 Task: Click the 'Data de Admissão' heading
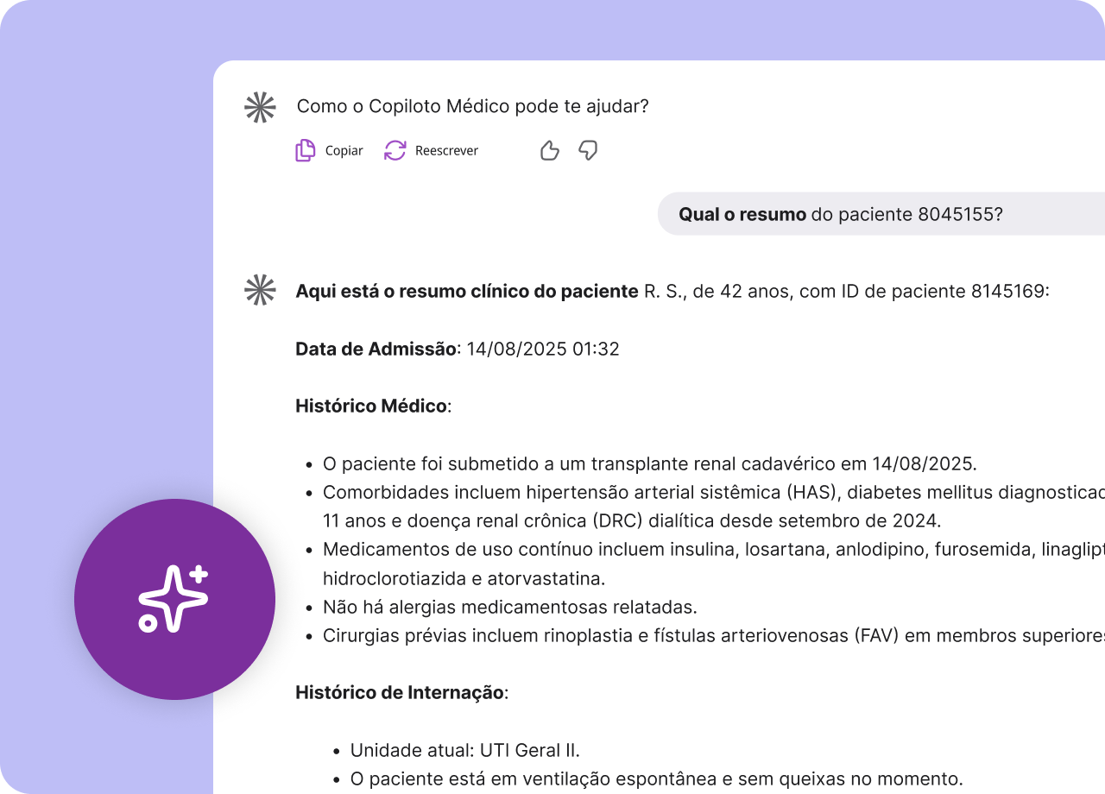376,349
